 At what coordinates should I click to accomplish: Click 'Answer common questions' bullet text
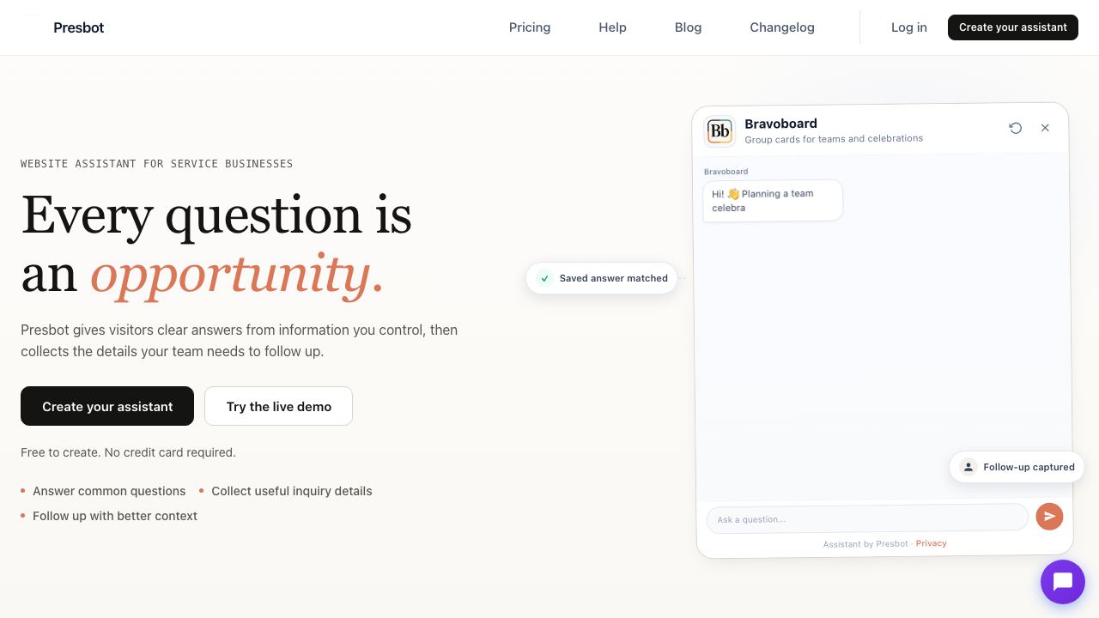[x=109, y=491]
